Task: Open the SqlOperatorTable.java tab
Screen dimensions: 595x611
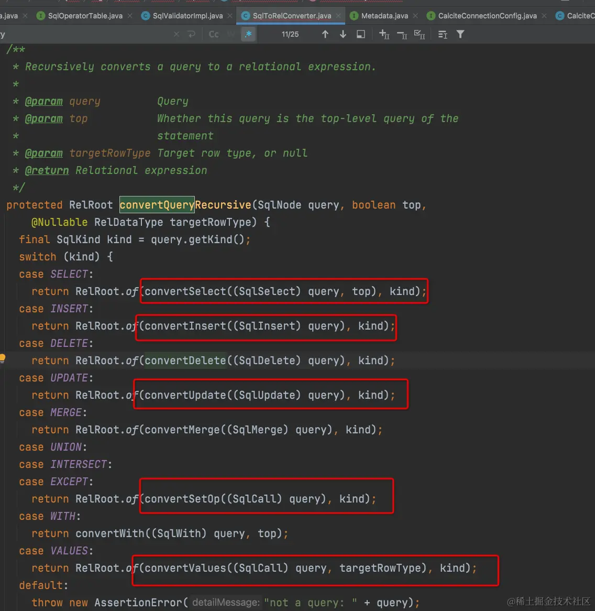Action: coord(85,16)
